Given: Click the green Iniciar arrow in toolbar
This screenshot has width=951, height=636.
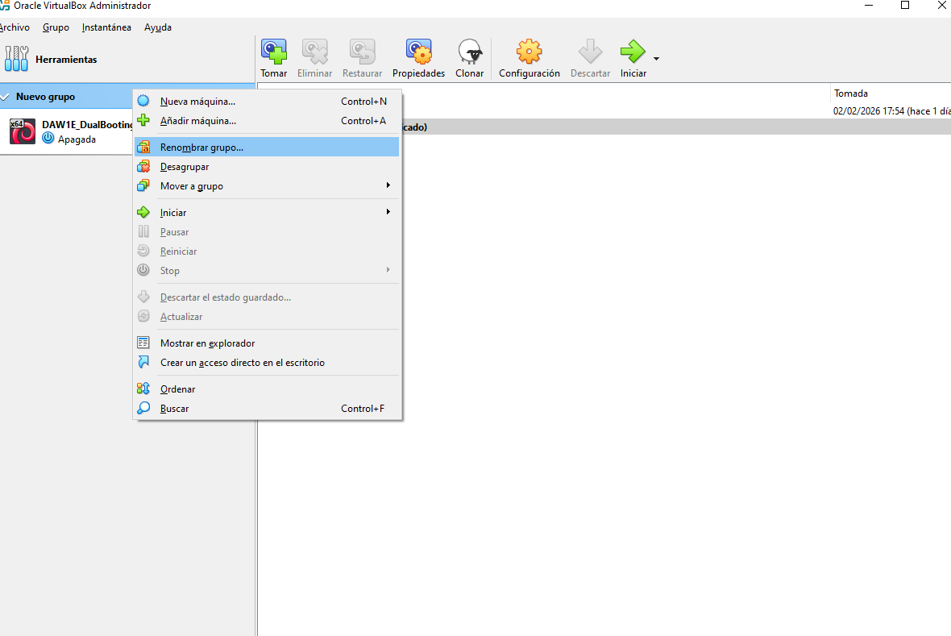Looking at the screenshot, I should pyautogui.click(x=633, y=52).
